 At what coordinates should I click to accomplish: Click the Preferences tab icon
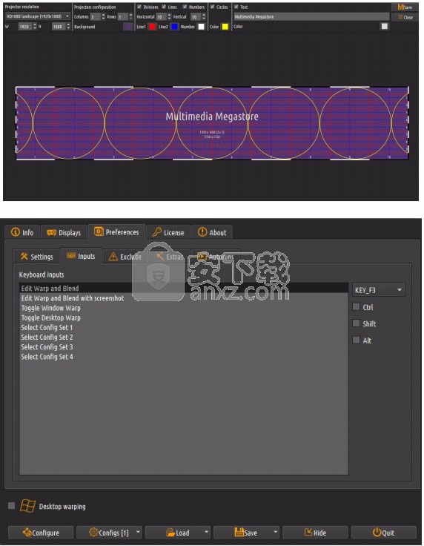click(99, 231)
